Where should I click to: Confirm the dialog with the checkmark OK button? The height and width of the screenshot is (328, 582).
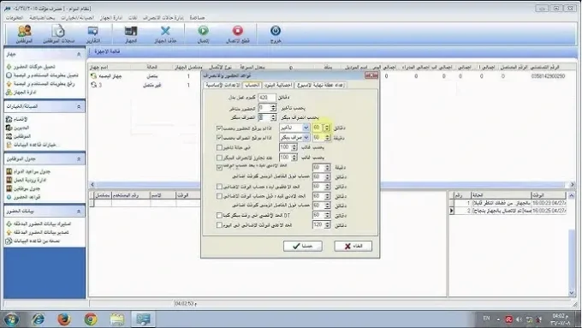coord(302,247)
